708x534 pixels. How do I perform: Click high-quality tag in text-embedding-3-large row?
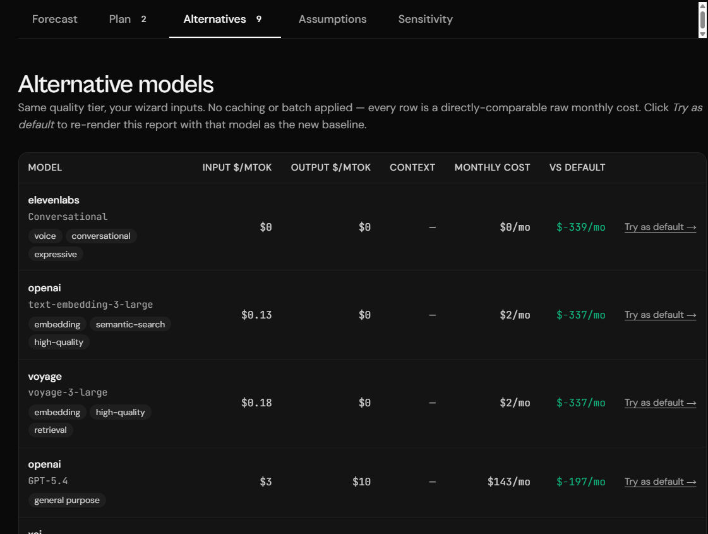(59, 342)
